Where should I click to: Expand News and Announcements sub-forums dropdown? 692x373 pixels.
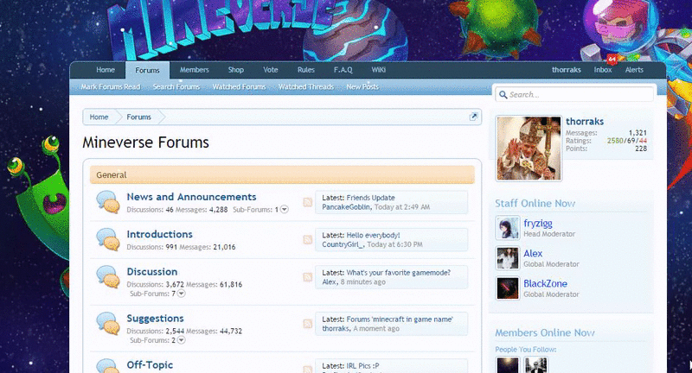point(285,210)
